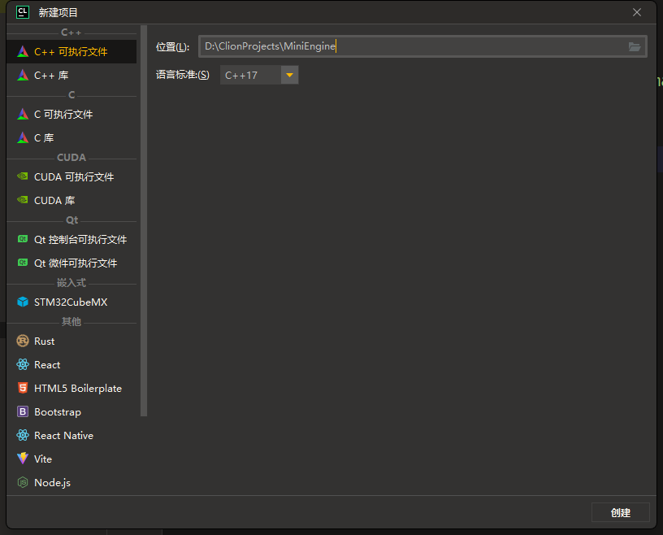
Task: Close the 新建项目 dialog
Action: click(x=637, y=12)
